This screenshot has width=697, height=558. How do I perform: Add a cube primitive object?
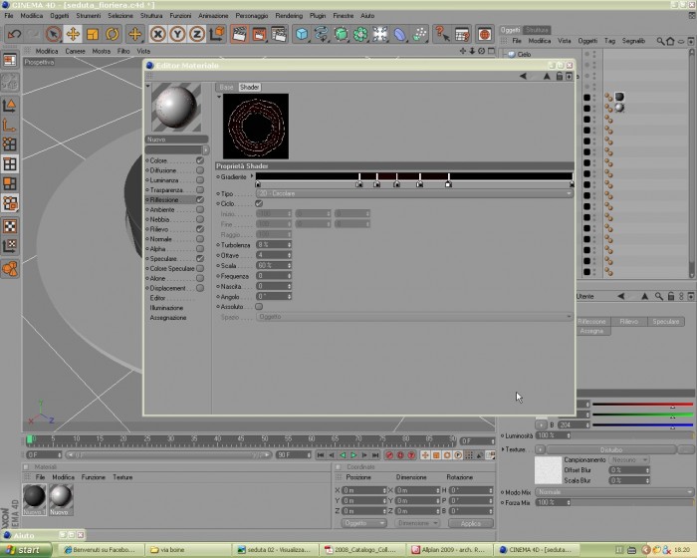(x=302, y=34)
